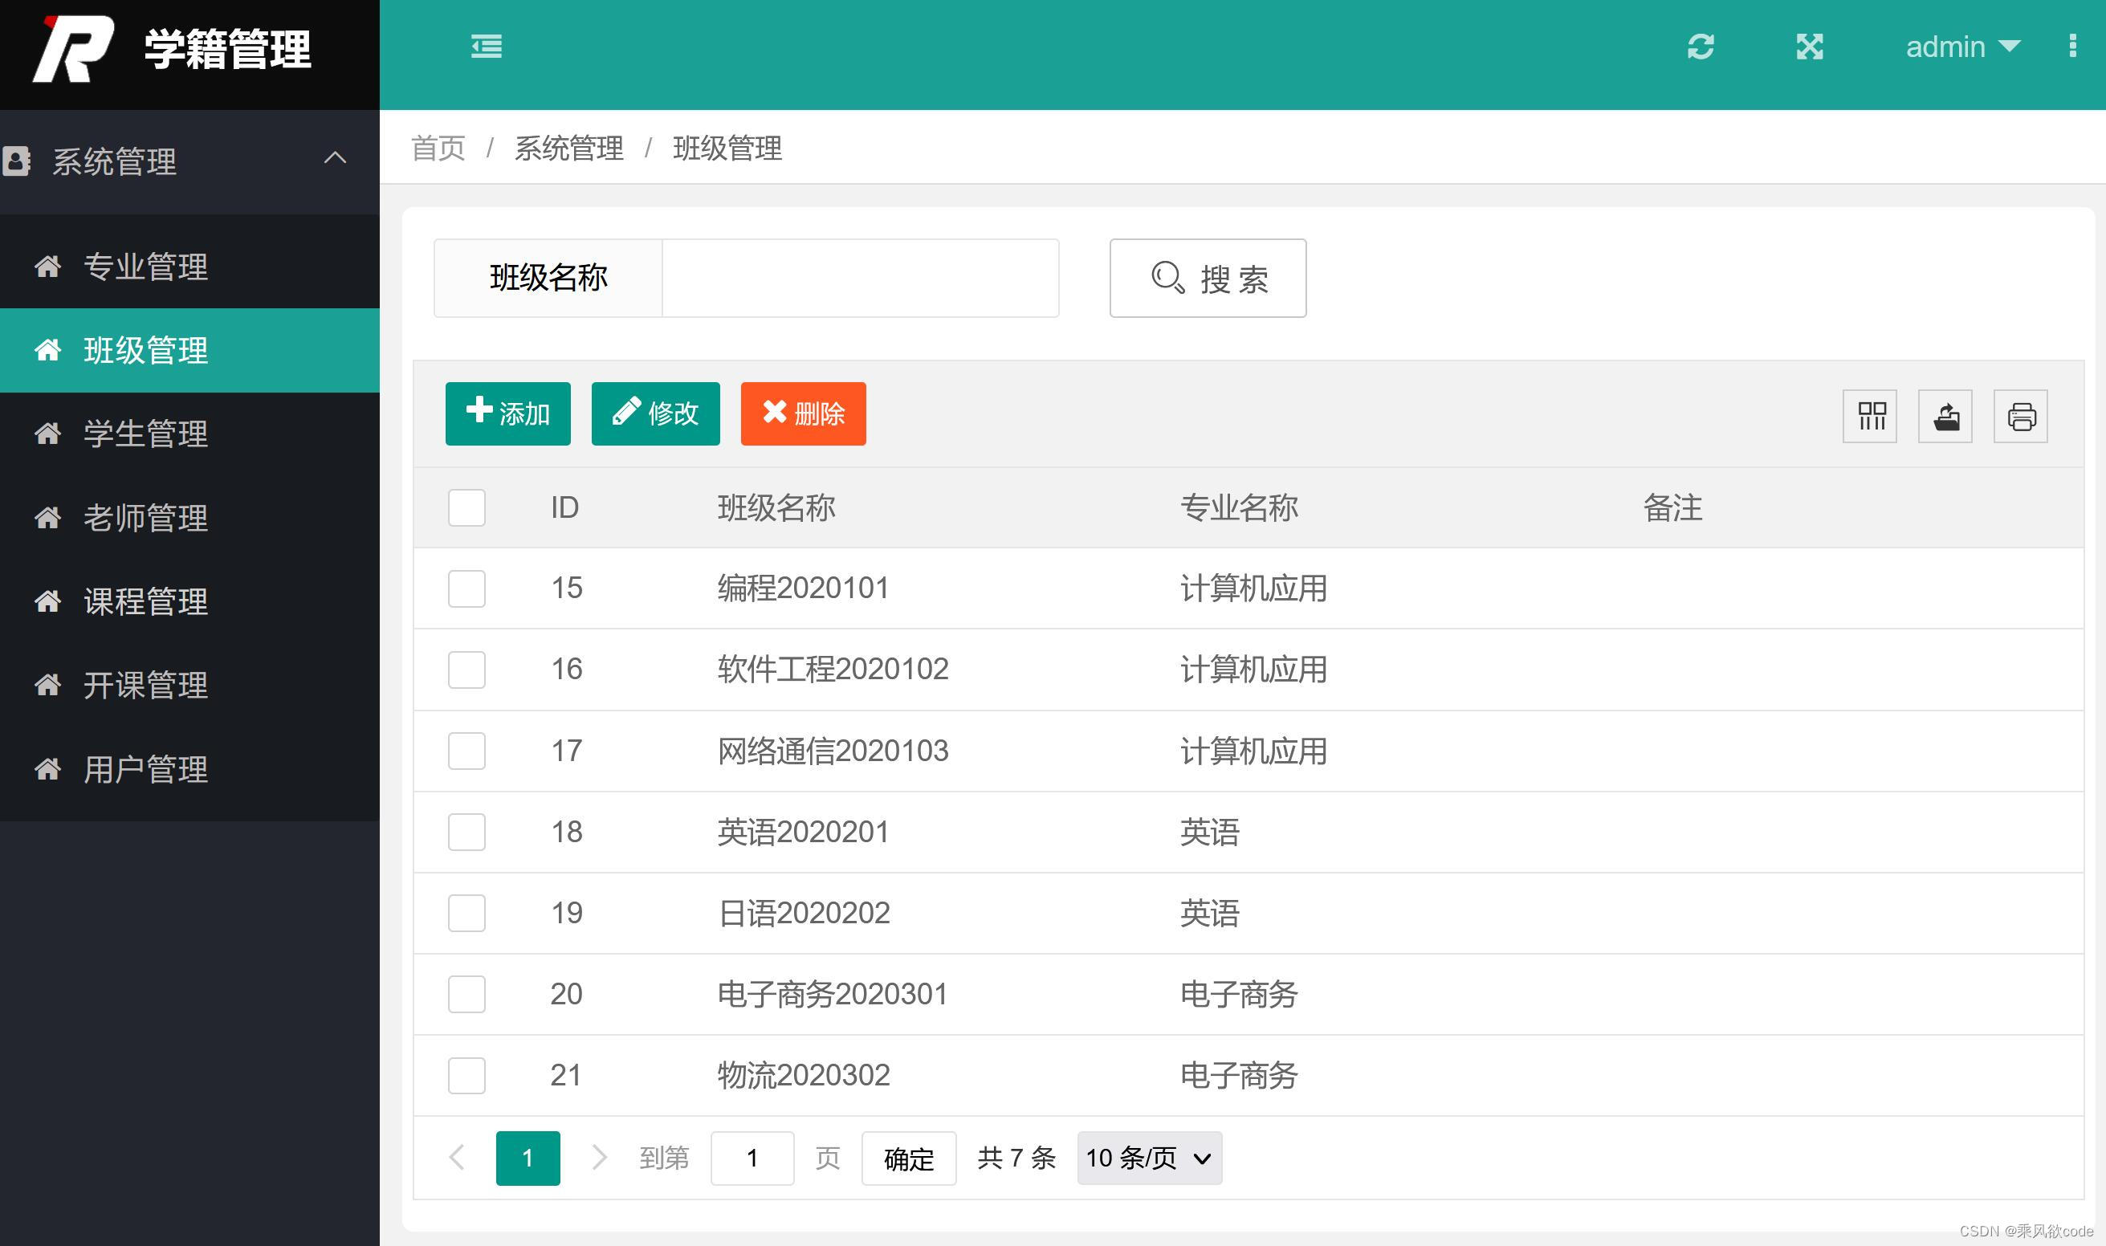Open the column filter grid icon
This screenshot has width=2106, height=1246.
(1870, 416)
